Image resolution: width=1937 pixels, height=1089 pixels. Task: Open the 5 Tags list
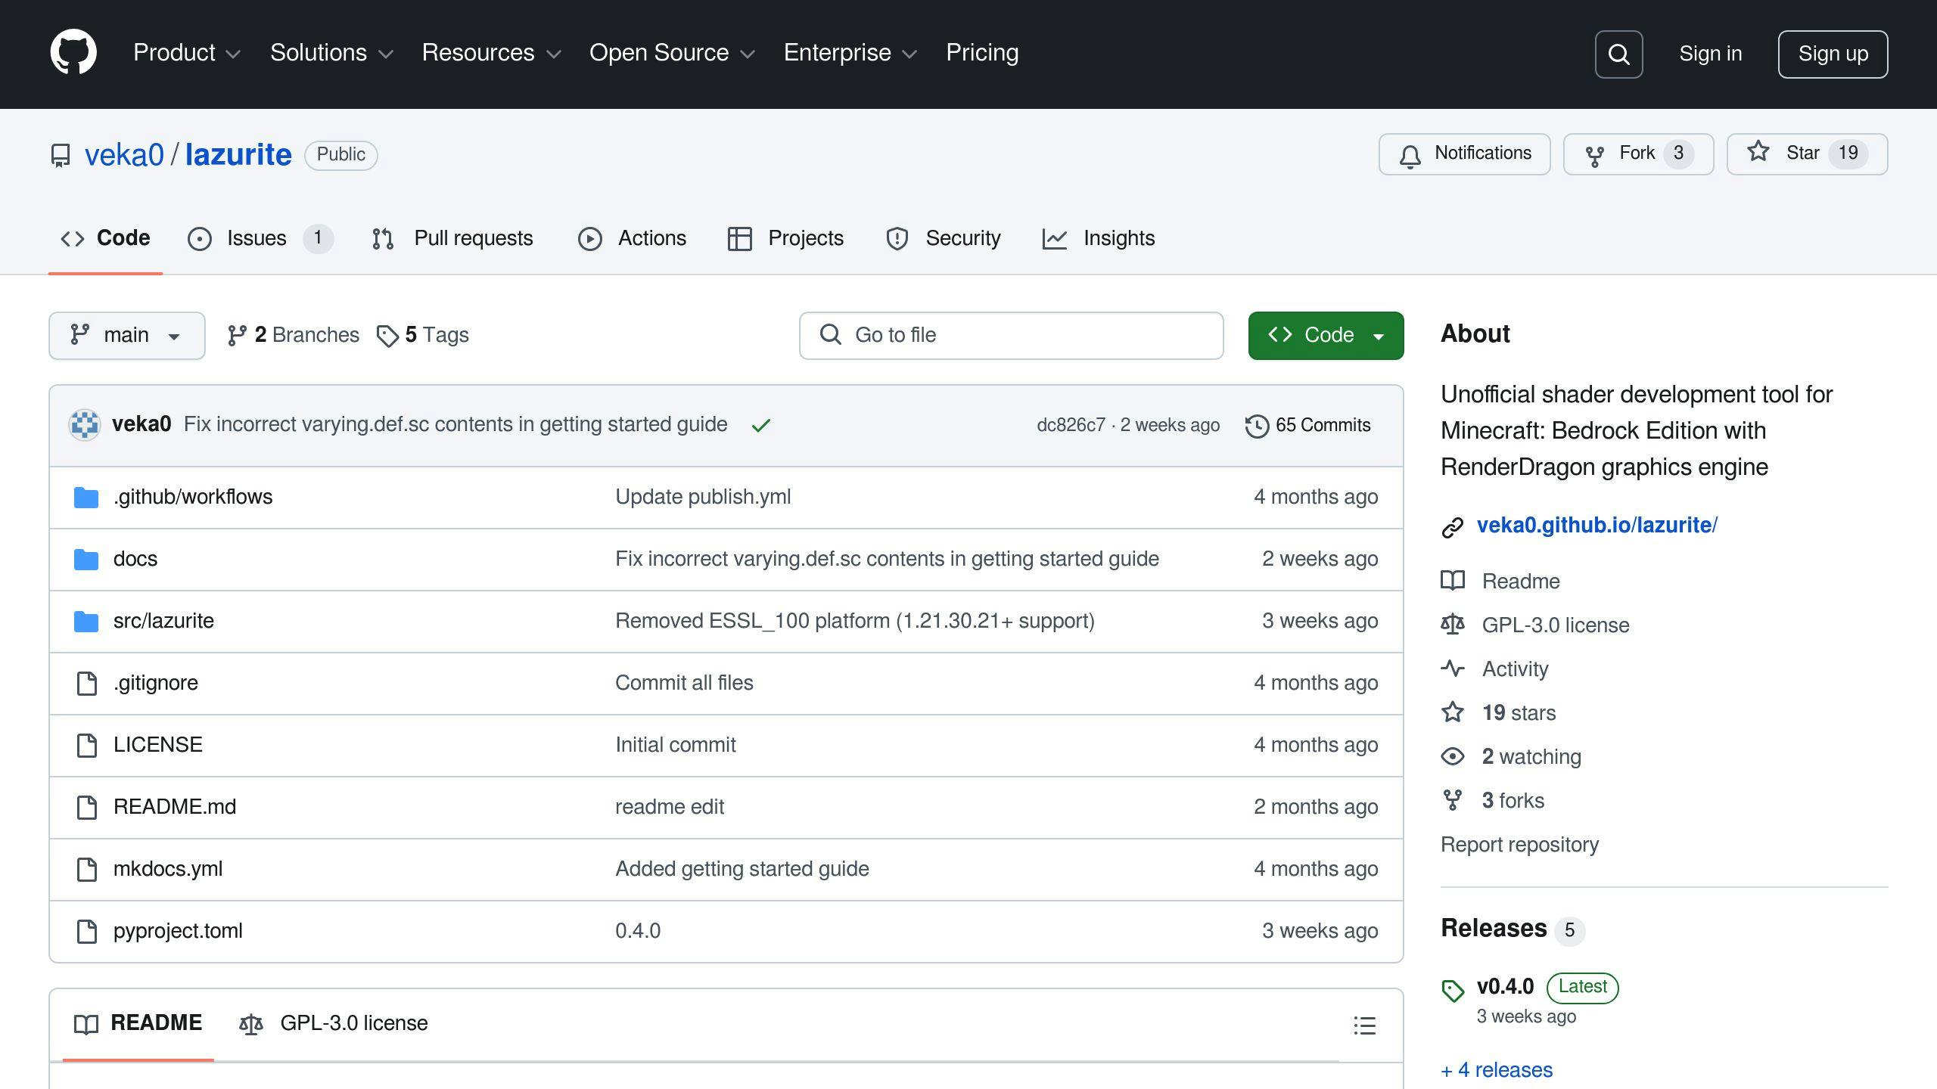click(423, 335)
